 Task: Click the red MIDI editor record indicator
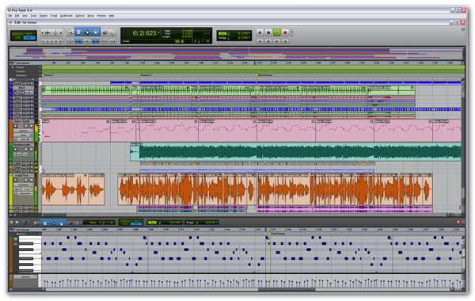pos(458,223)
